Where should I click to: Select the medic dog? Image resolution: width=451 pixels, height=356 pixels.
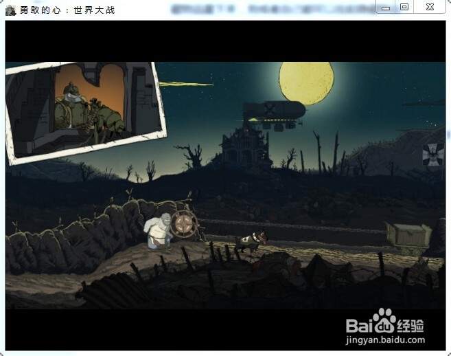click(x=251, y=241)
